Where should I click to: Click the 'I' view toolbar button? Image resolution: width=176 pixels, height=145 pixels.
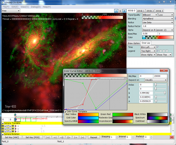click(116, 11)
